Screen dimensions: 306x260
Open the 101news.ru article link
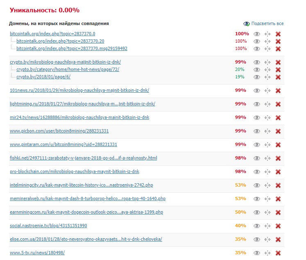(x=79, y=90)
